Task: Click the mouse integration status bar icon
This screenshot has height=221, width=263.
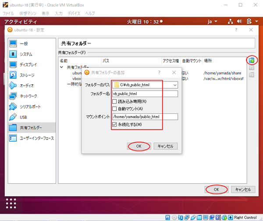Action: [x=224, y=217]
